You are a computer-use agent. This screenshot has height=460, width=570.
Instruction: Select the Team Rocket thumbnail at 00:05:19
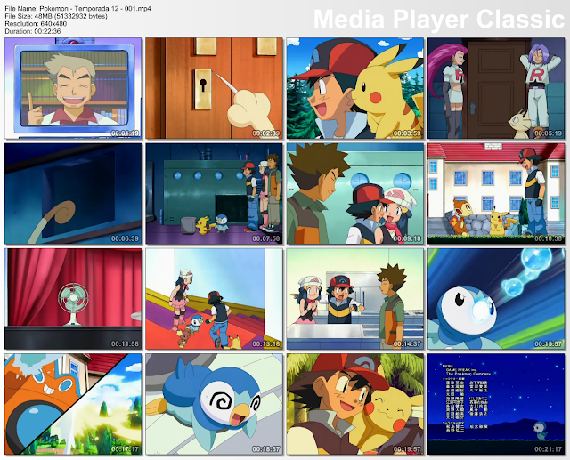496,88
